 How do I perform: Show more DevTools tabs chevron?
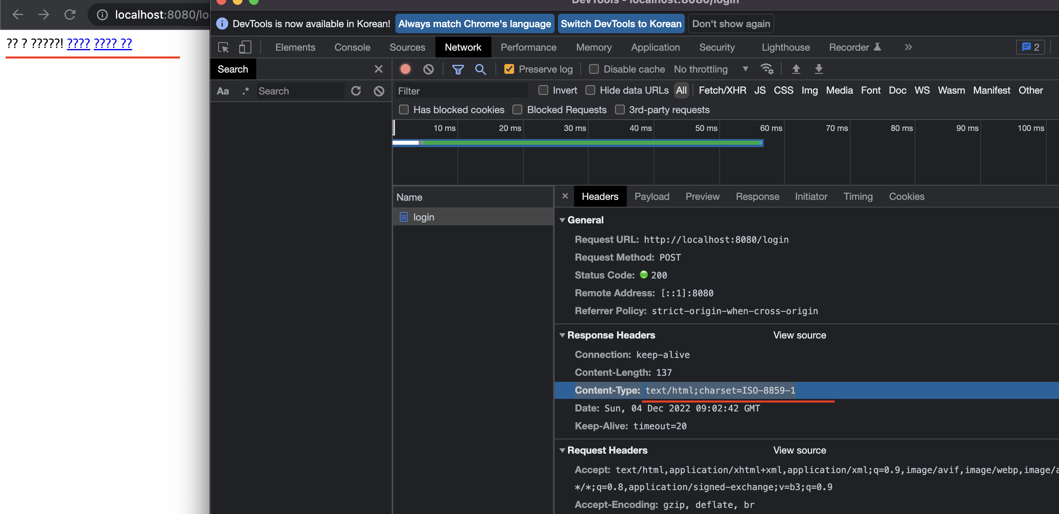tap(908, 48)
